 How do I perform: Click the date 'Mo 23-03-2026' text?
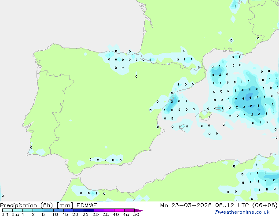[x=186, y=205]
